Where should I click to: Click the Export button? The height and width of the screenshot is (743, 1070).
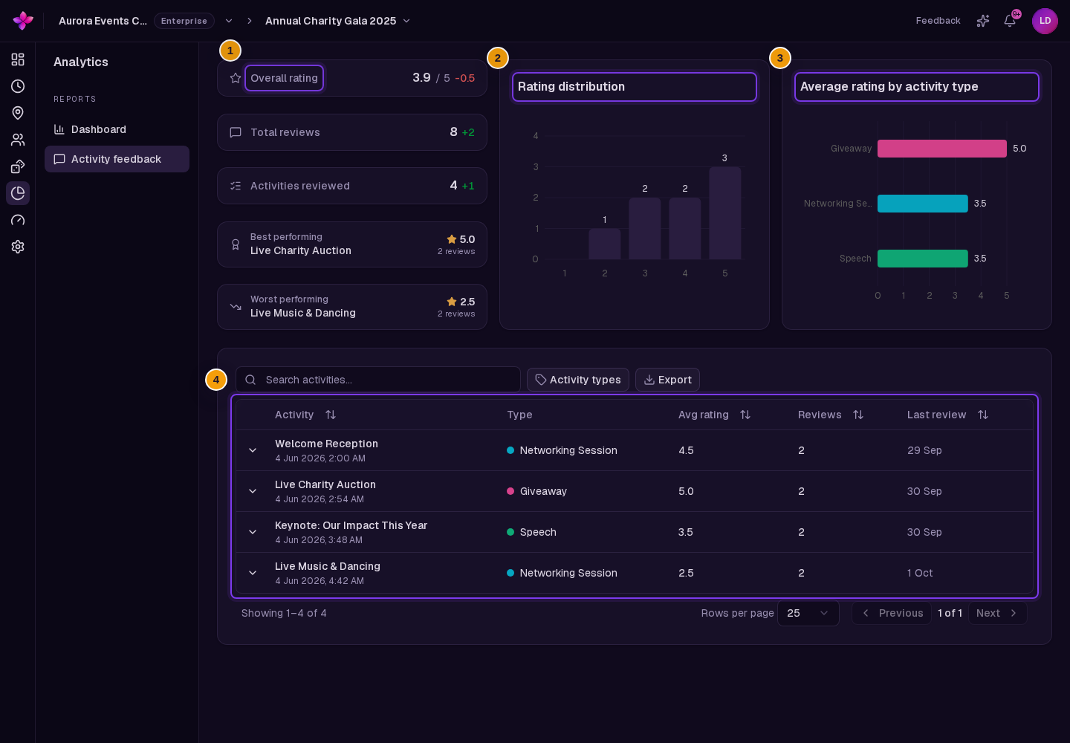tap(667, 380)
